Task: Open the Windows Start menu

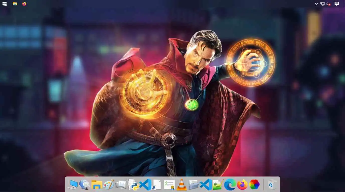Action: pos(5,4)
